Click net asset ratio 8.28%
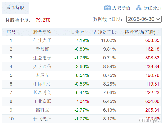The image size is (164, 126). pos(110,84)
